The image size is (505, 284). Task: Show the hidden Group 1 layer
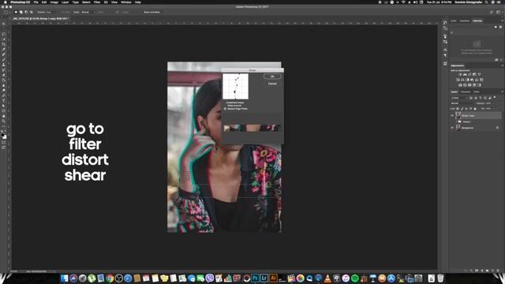(x=452, y=121)
